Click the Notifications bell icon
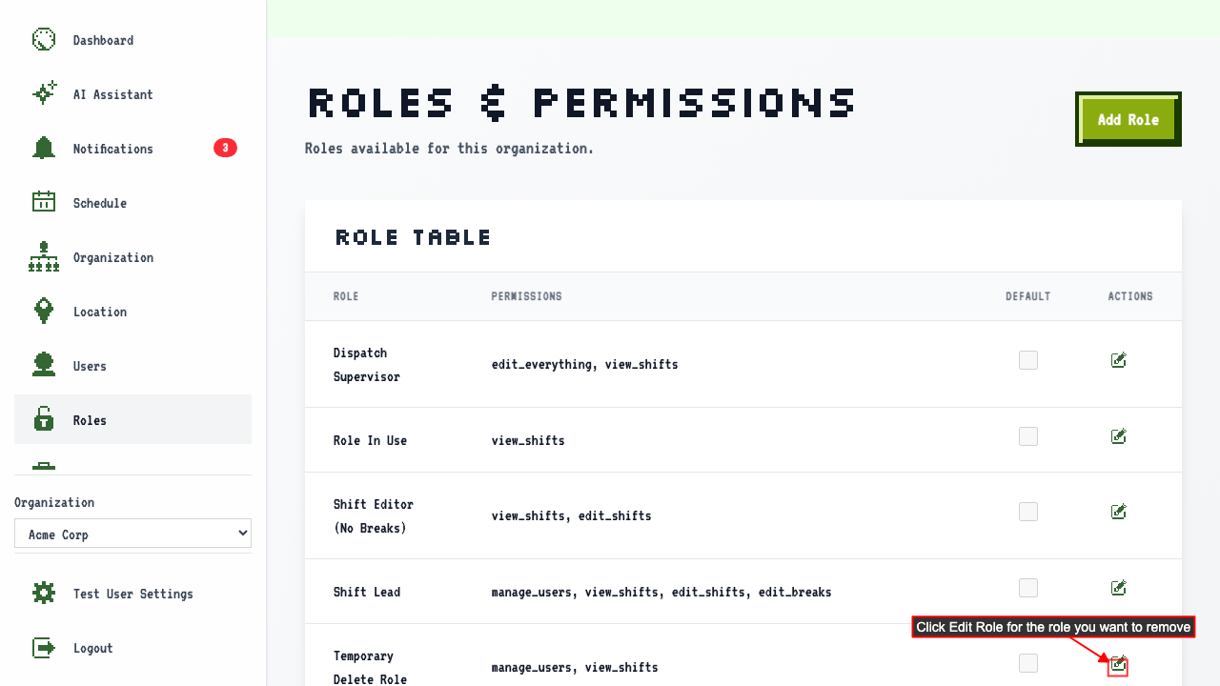The height and width of the screenshot is (686, 1220). point(44,149)
